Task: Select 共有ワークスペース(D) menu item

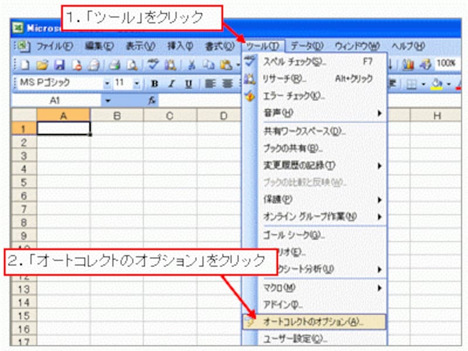Action: (x=314, y=131)
